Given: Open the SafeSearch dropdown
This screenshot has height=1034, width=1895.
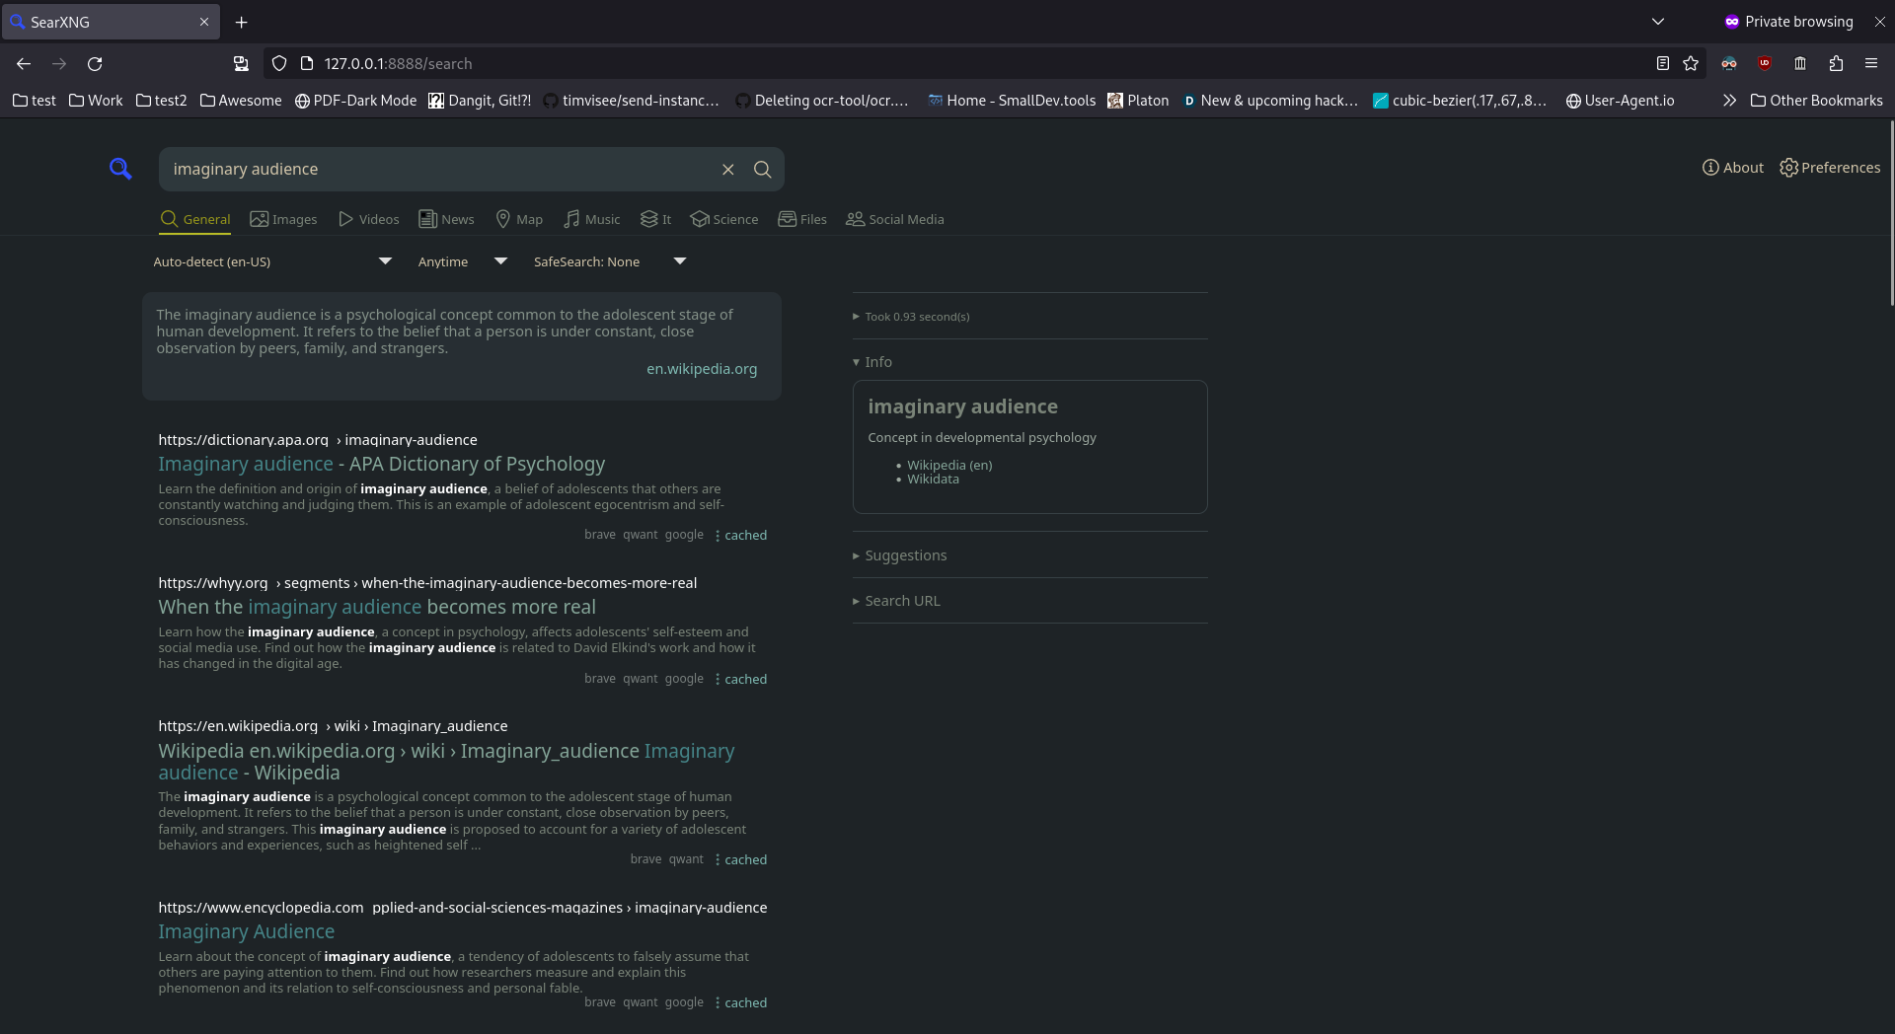Looking at the screenshot, I should pyautogui.click(x=609, y=261).
